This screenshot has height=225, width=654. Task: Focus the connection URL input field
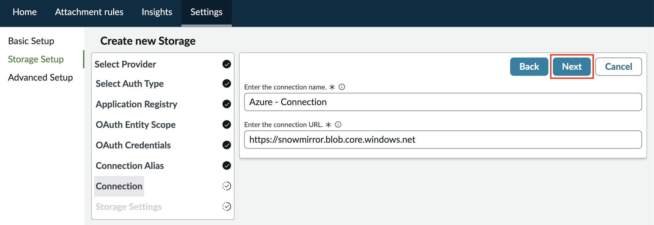point(443,140)
